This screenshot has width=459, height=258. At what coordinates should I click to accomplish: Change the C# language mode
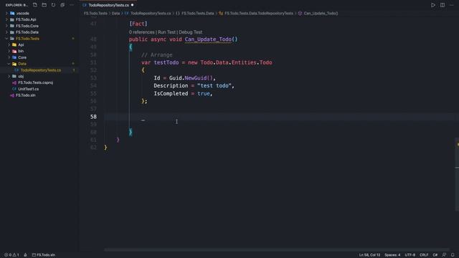point(435,255)
